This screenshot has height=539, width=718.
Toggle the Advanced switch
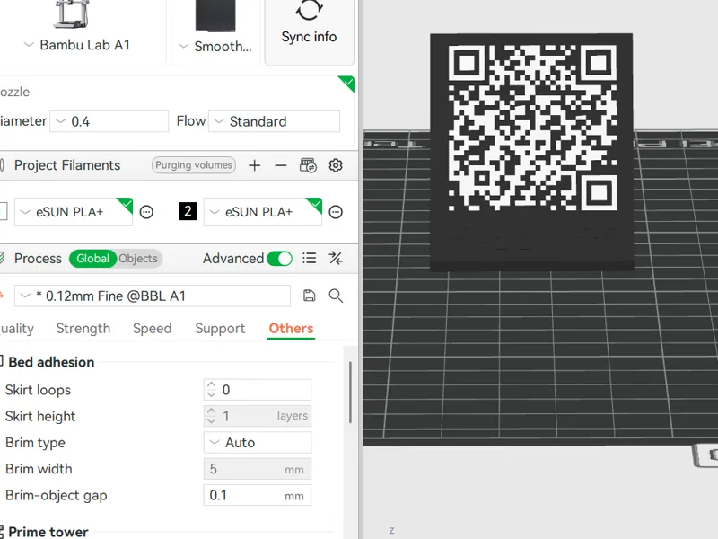click(279, 259)
